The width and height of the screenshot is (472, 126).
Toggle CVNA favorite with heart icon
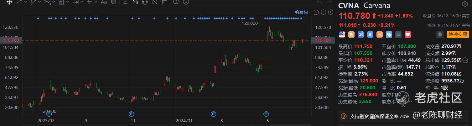[x=408, y=34]
